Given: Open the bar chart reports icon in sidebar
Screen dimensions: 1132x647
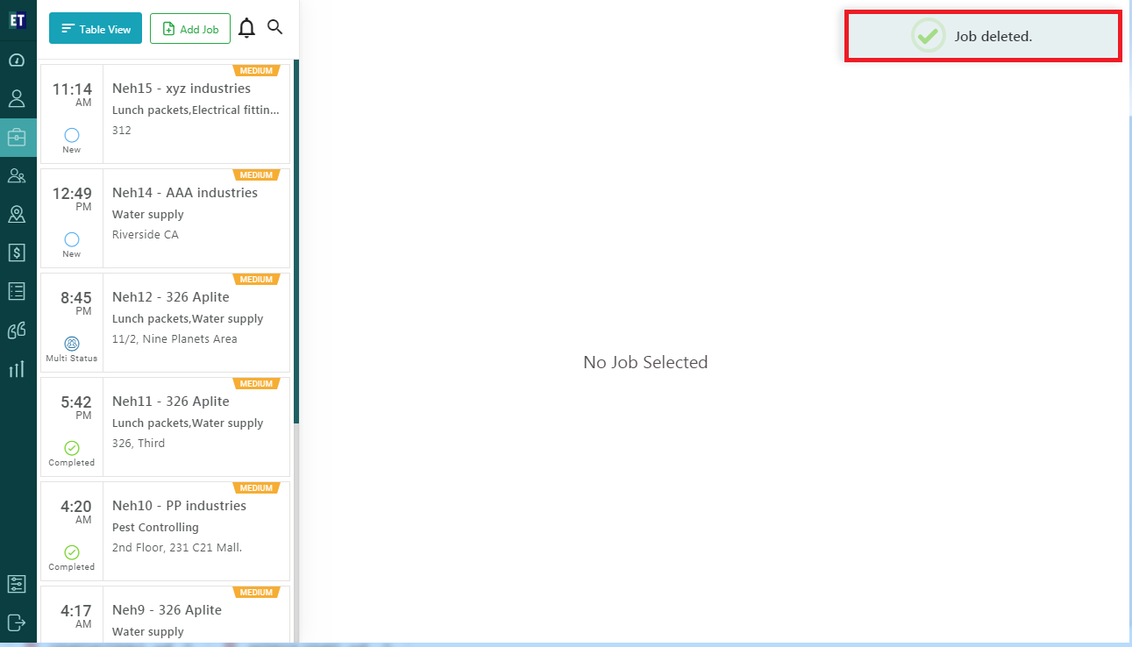Looking at the screenshot, I should [x=17, y=368].
